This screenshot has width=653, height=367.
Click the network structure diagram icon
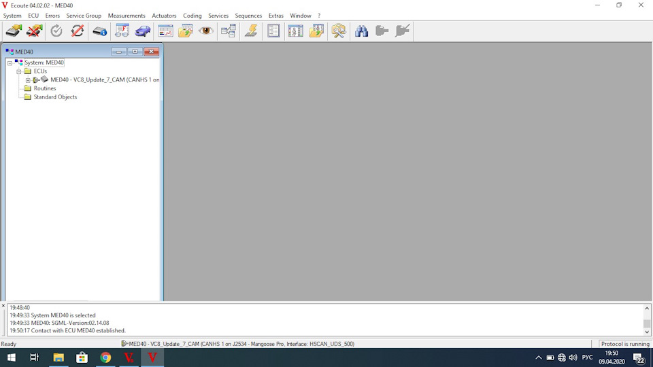tap(229, 31)
